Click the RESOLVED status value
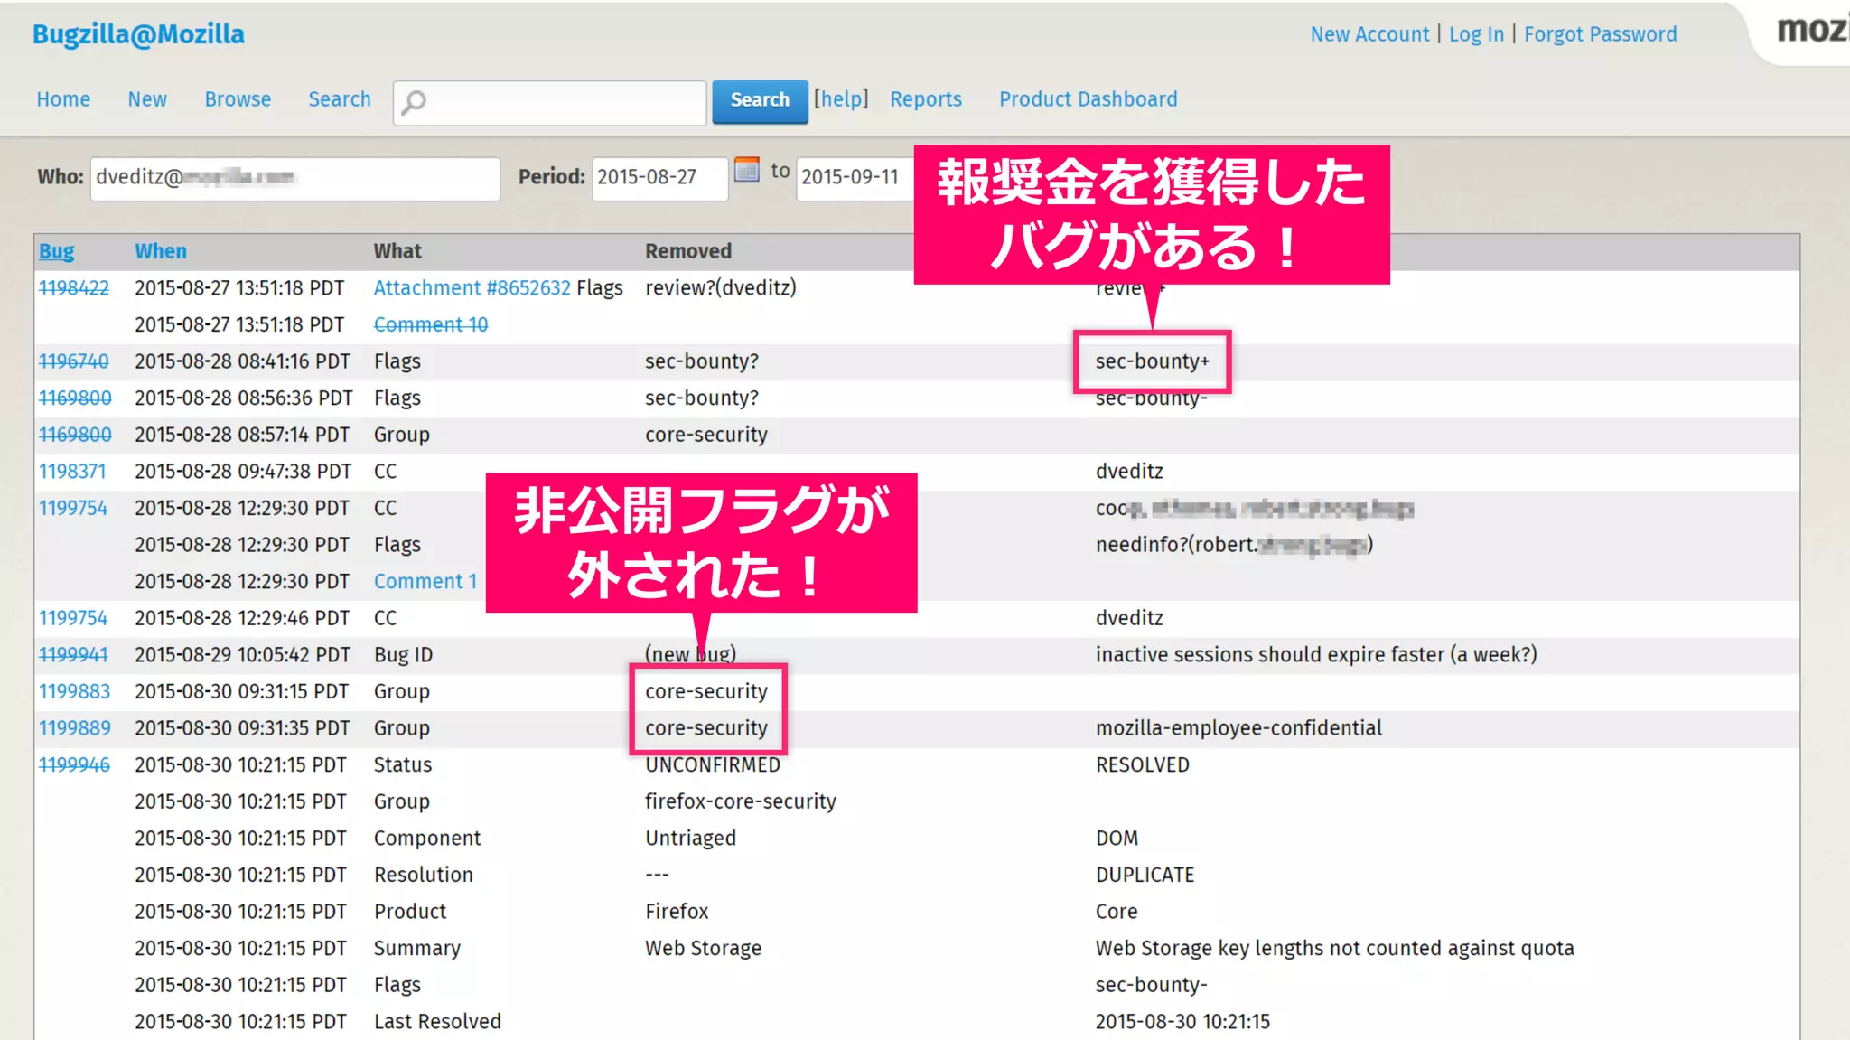This screenshot has width=1850, height=1040. point(1142,765)
